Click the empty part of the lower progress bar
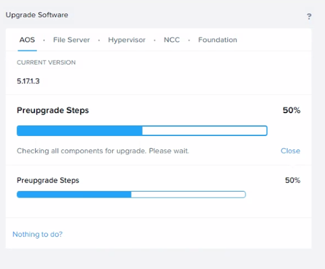The height and width of the screenshot is (269, 325). pos(188,195)
